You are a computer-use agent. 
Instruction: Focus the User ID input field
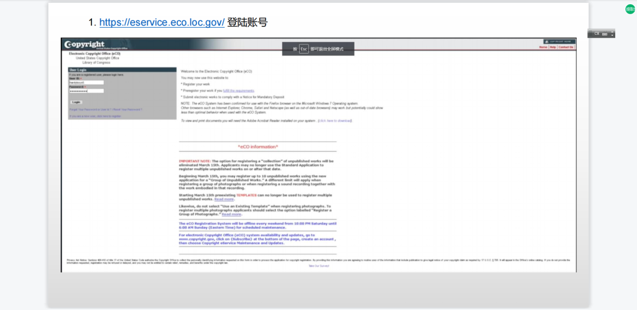click(x=87, y=83)
